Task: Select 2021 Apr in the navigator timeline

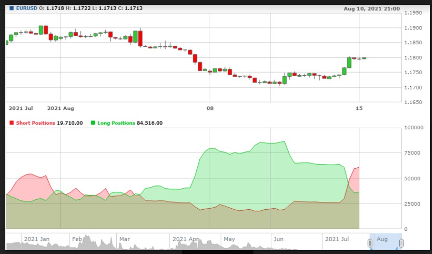Action: pyautogui.click(x=186, y=239)
